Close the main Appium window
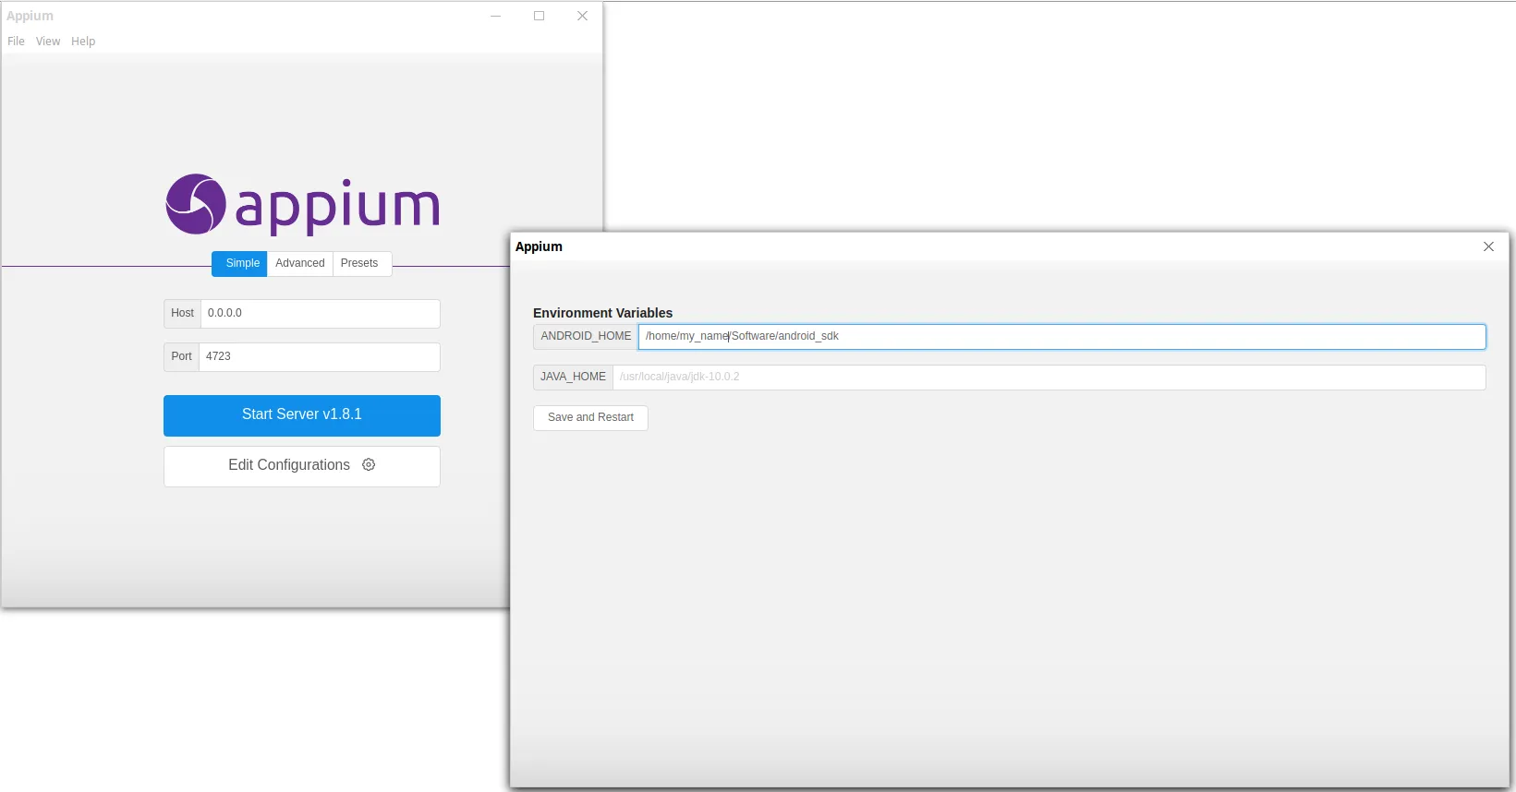This screenshot has width=1516, height=792. coord(583,16)
